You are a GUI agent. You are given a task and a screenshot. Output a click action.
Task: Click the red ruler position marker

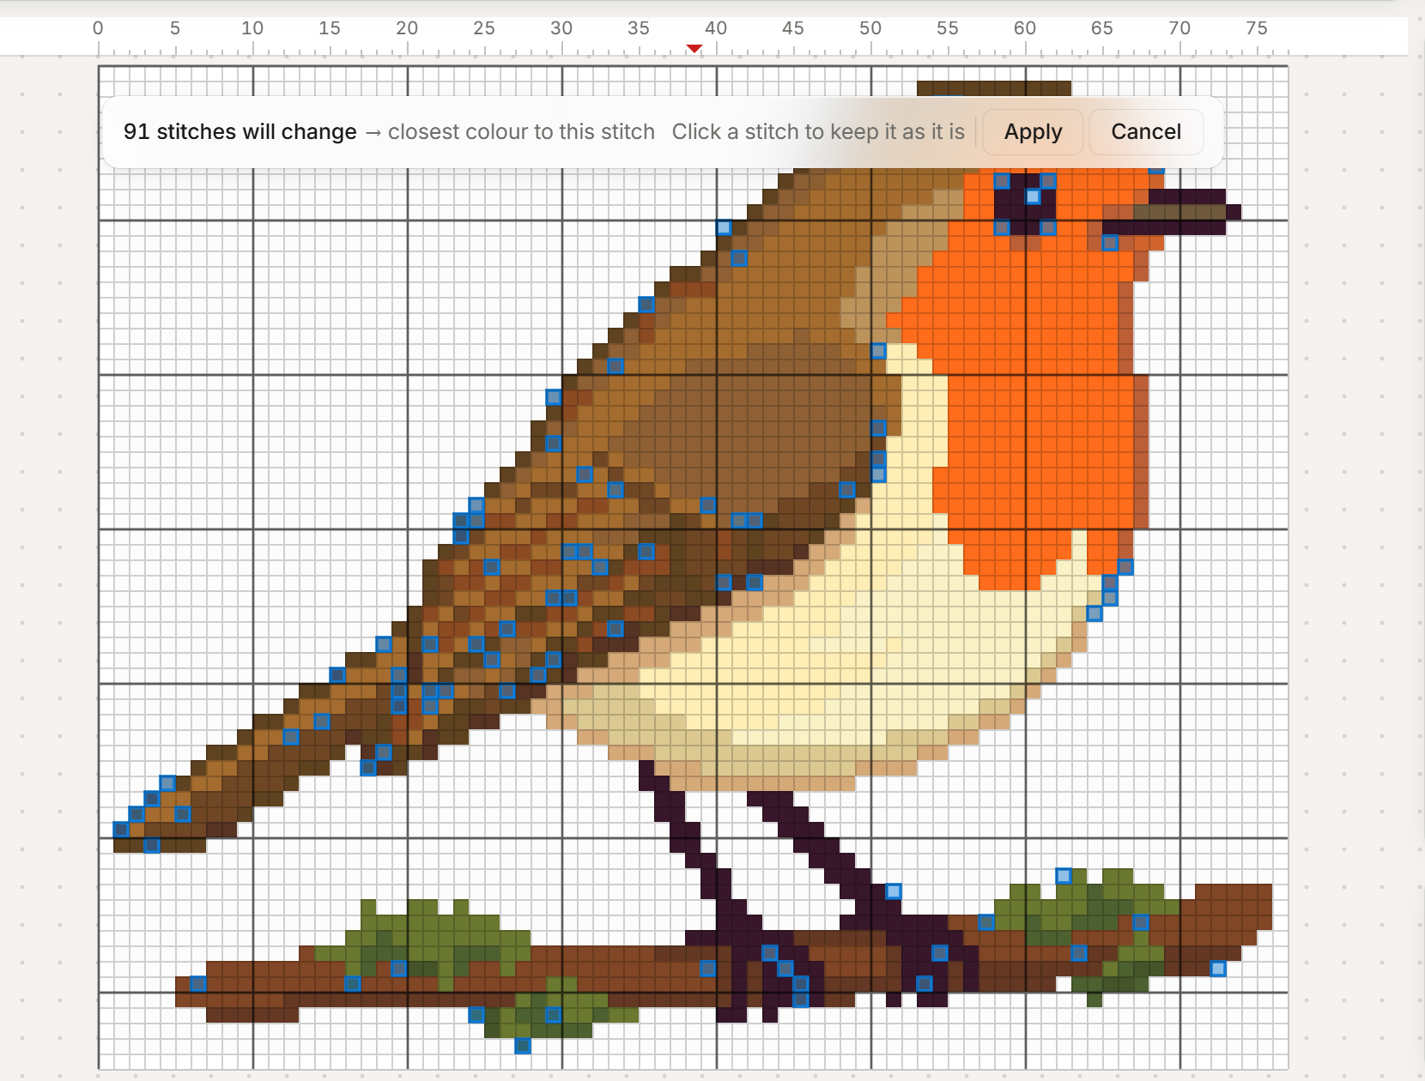point(694,48)
